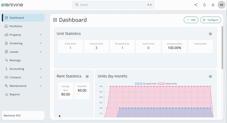Open Rent Statistics gear settings
The width and height of the screenshot is (227, 123).
87,76
